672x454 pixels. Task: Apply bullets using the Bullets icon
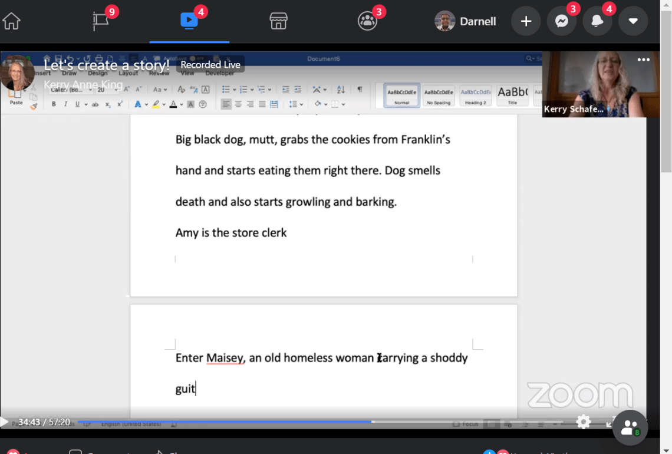click(228, 89)
